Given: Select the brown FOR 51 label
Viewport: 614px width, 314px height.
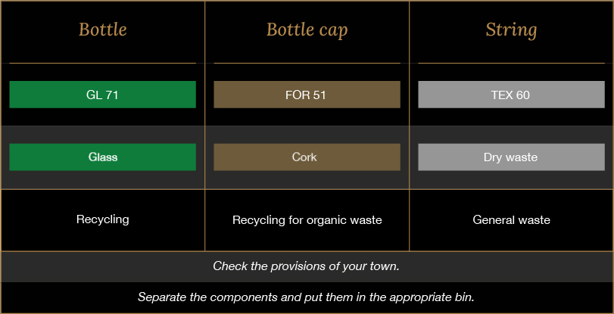Looking at the screenshot, I should click(x=307, y=95).
